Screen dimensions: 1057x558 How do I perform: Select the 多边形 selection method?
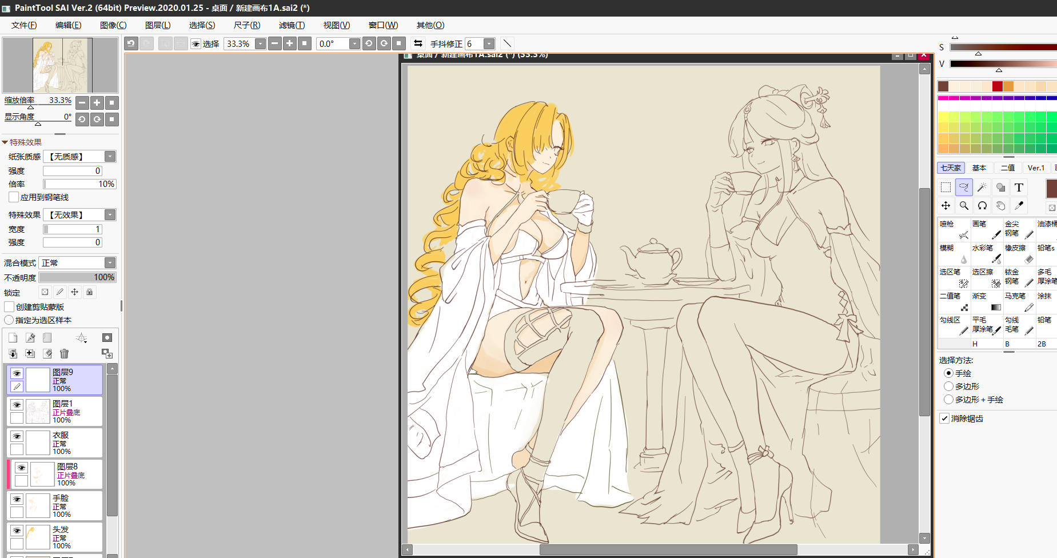click(948, 386)
